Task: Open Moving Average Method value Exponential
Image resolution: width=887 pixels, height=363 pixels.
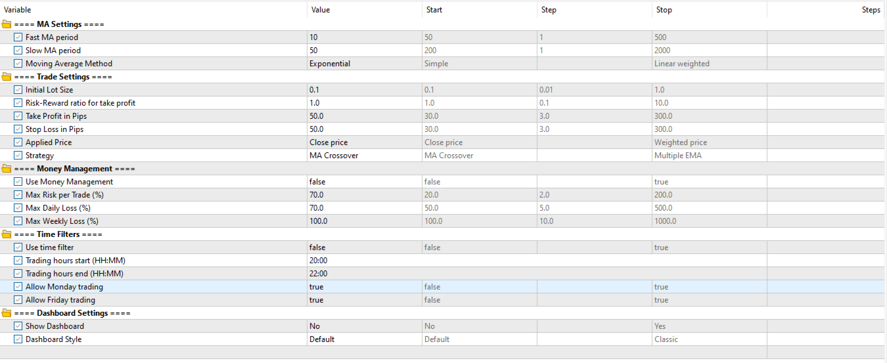Action: pyautogui.click(x=363, y=64)
